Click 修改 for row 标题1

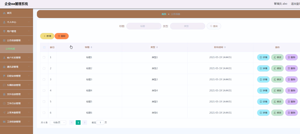click(277, 57)
